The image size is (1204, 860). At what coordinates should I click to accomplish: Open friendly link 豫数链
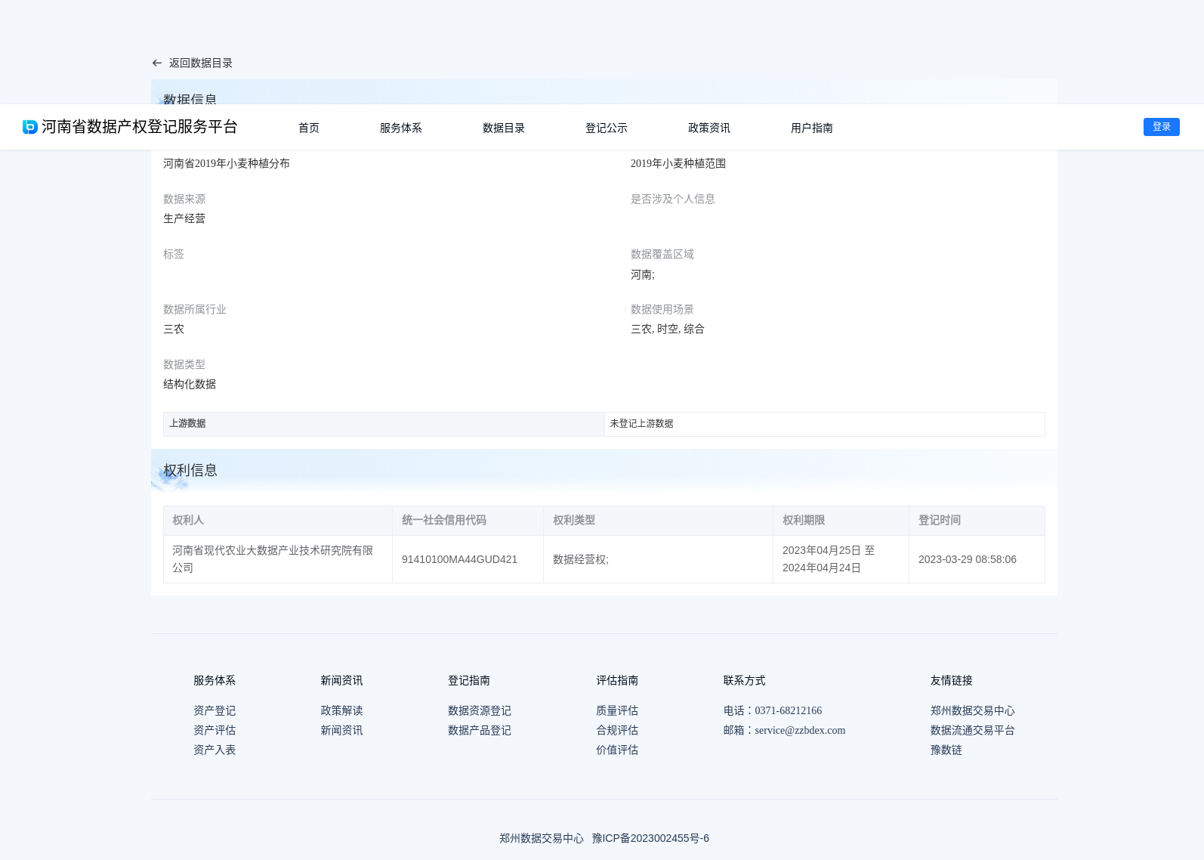click(x=946, y=750)
